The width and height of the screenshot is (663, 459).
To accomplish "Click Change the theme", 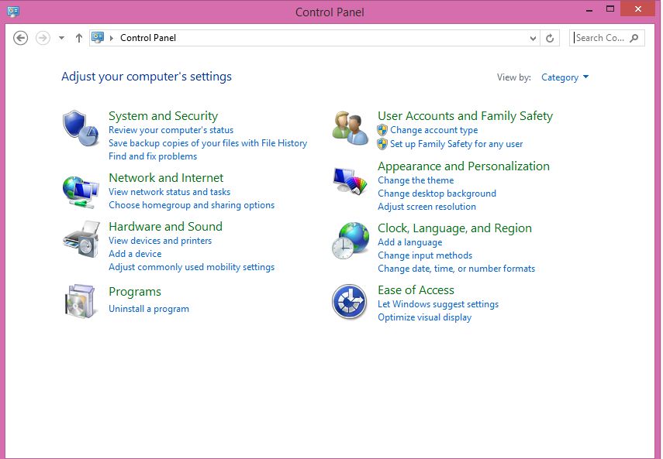I will tap(416, 180).
